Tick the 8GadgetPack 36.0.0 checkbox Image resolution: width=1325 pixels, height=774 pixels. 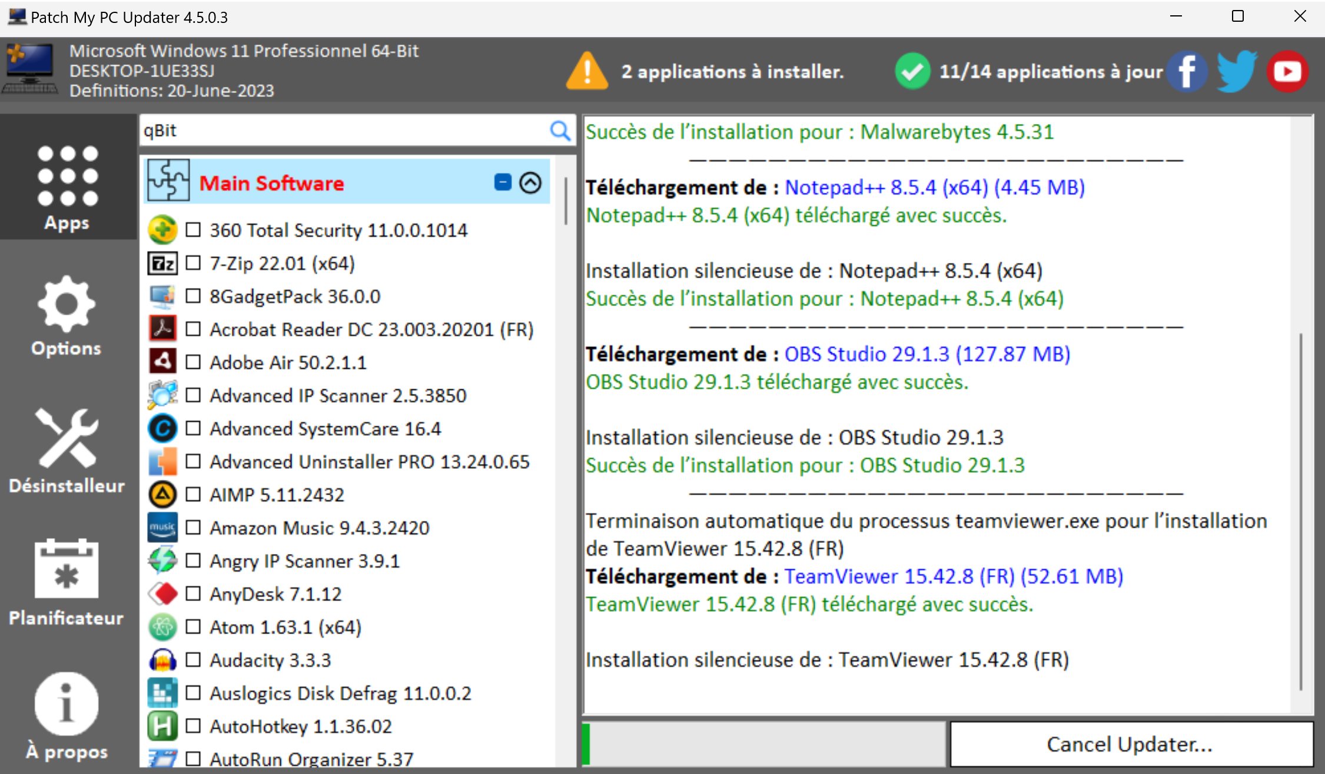click(x=193, y=296)
